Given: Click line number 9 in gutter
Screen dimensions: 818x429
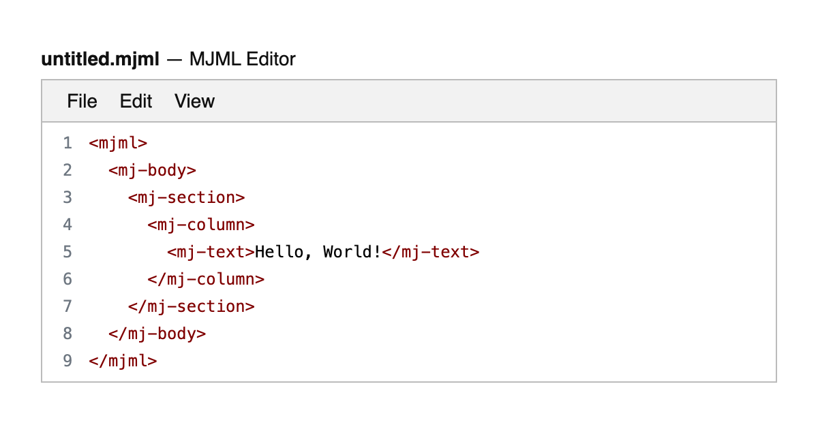Looking at the screenshot, I should point(67,361).
